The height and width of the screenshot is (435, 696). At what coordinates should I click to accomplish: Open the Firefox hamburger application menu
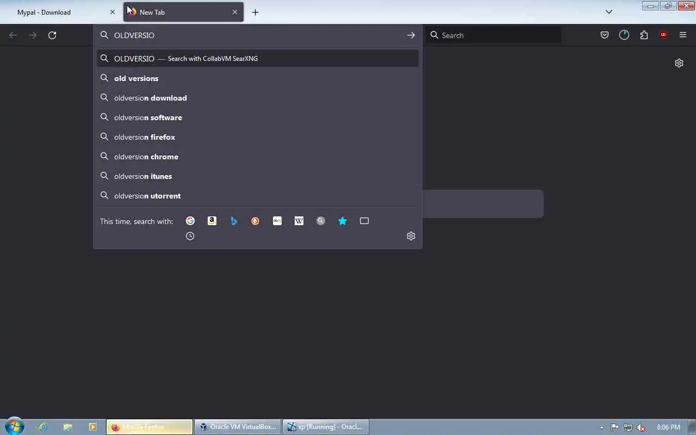point(683,35)
